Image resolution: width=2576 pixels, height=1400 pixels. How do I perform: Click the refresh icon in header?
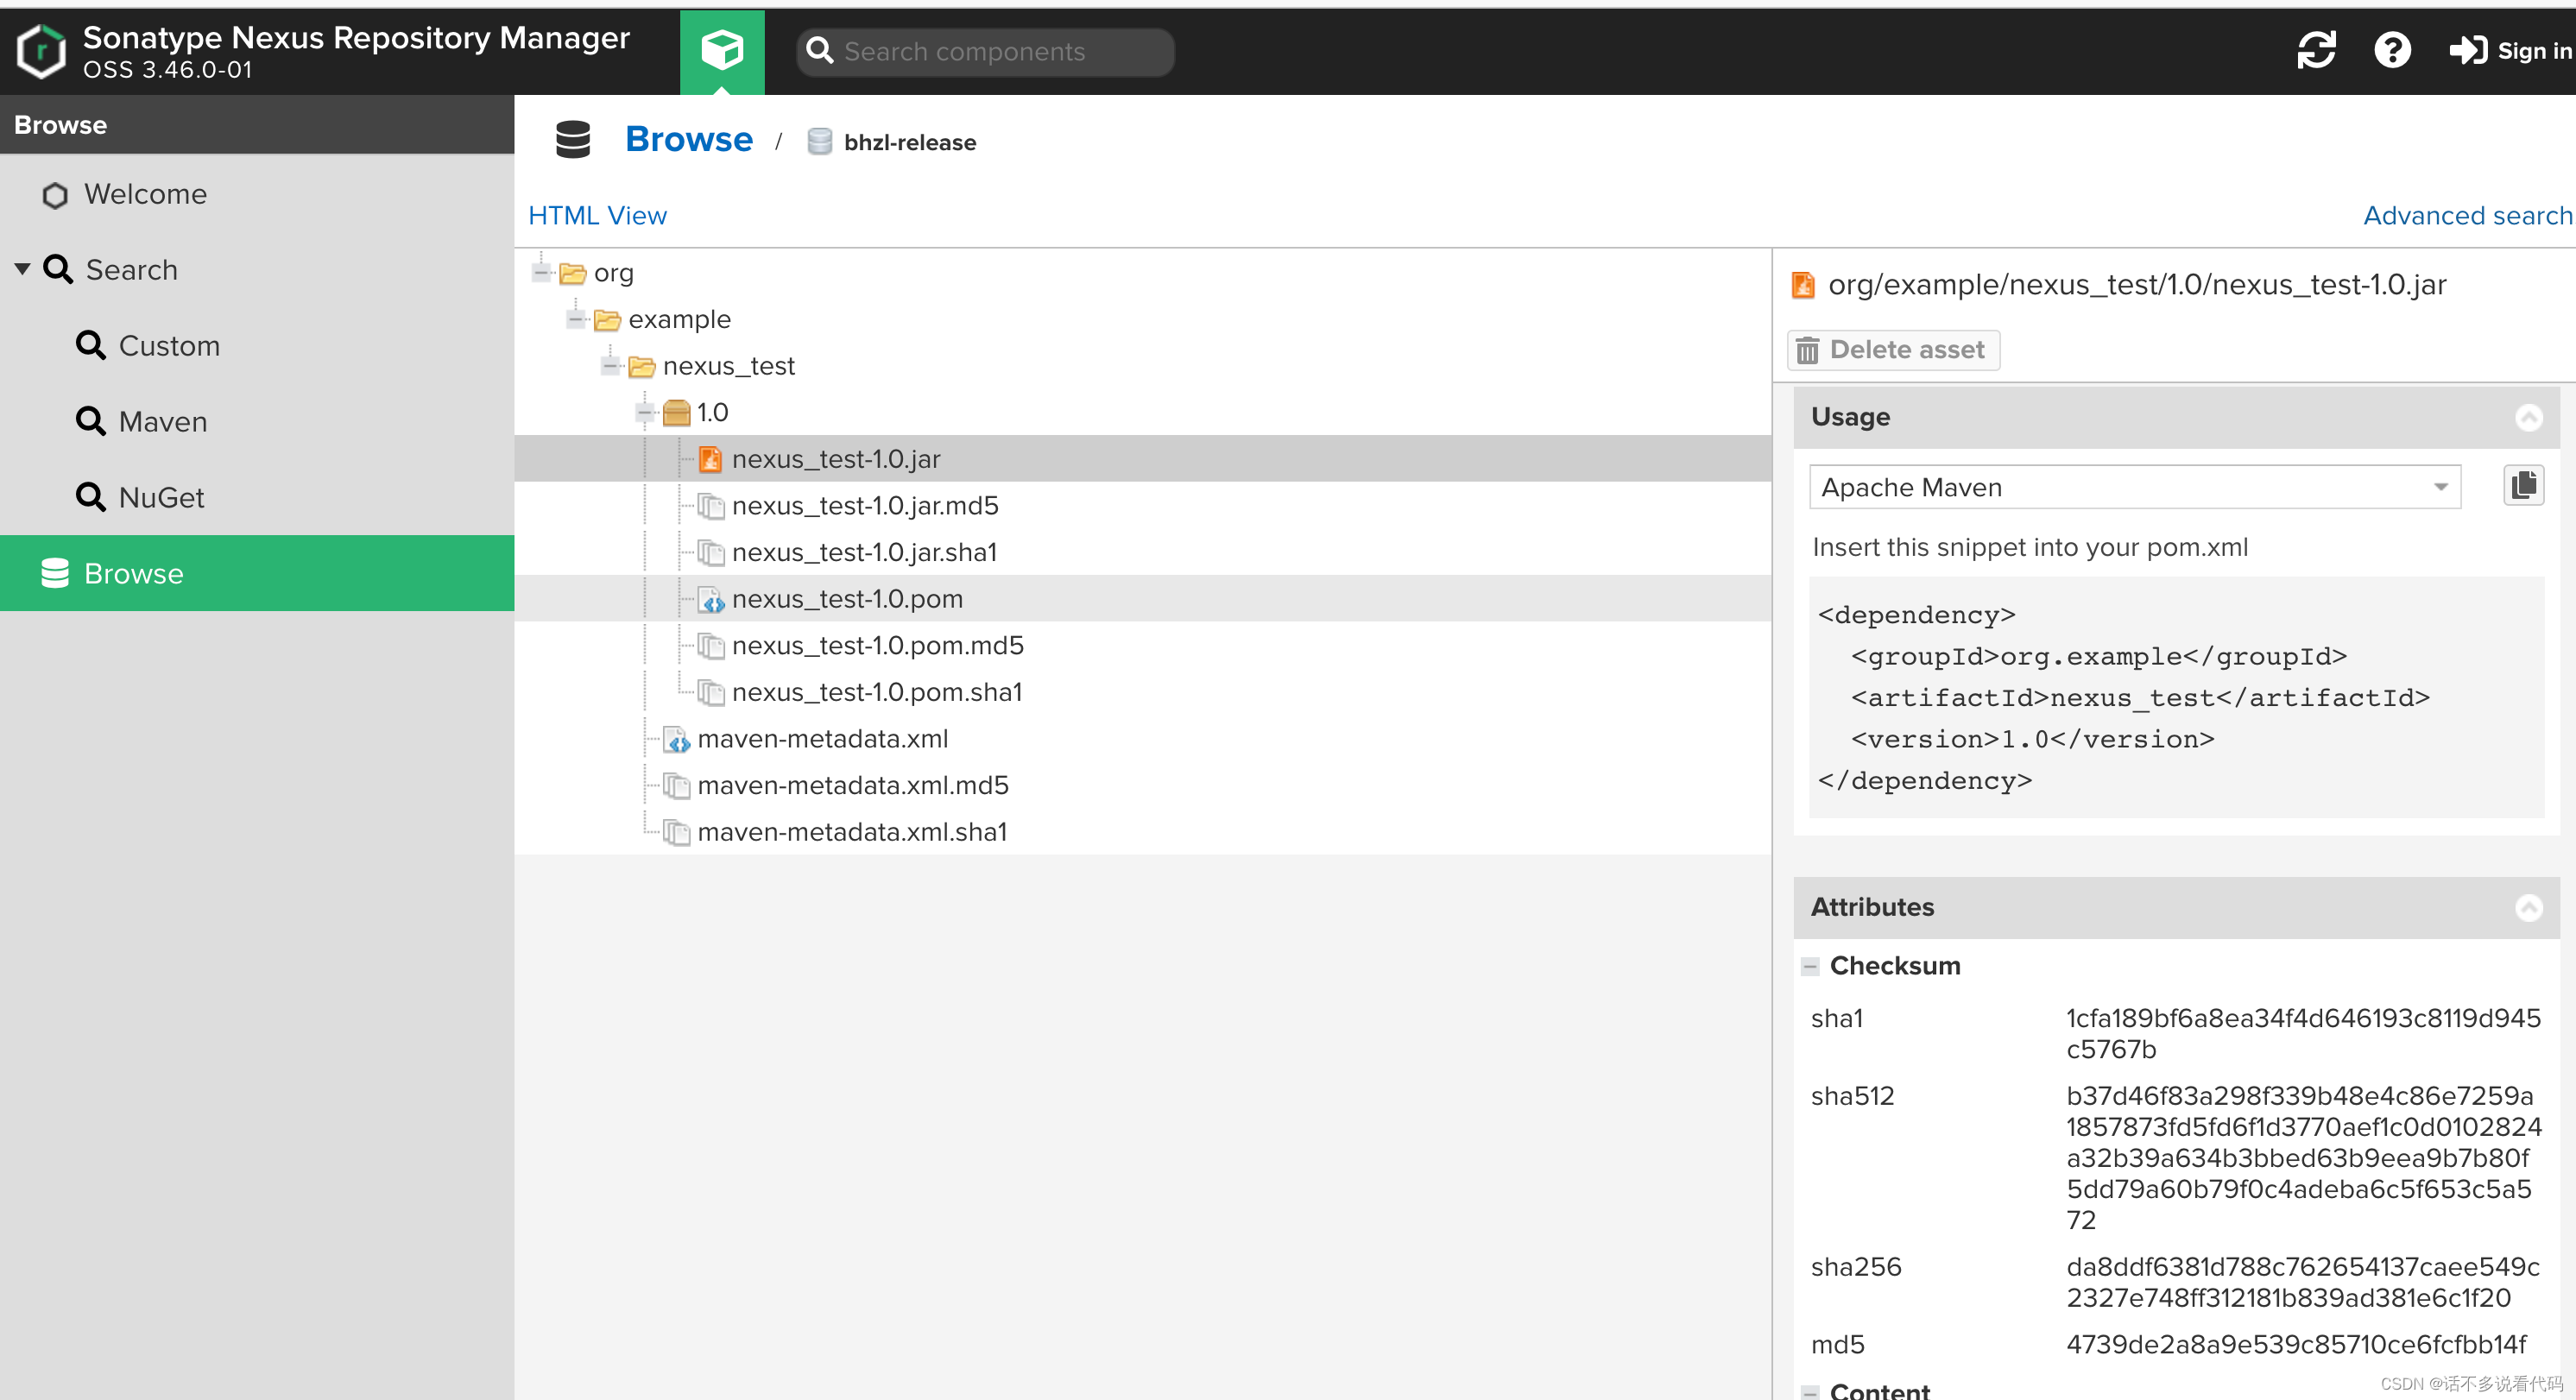2316,50
